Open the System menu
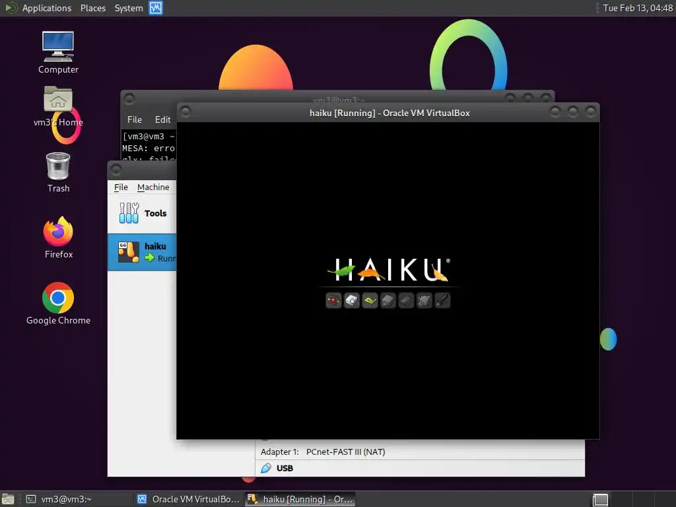 129,8
